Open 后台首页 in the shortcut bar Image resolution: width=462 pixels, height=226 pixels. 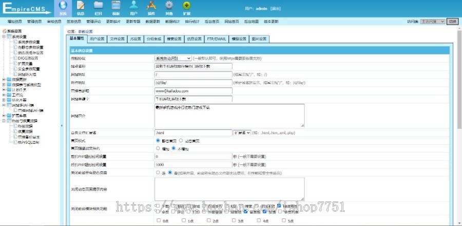[x=212, y=22]
